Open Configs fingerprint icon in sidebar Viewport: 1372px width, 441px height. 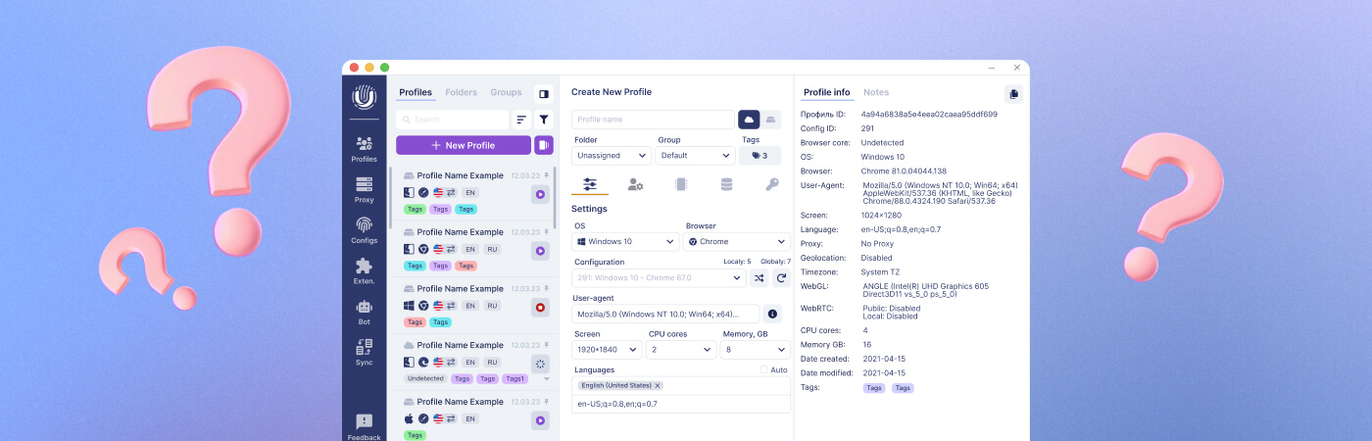click(x=364, y=230)
